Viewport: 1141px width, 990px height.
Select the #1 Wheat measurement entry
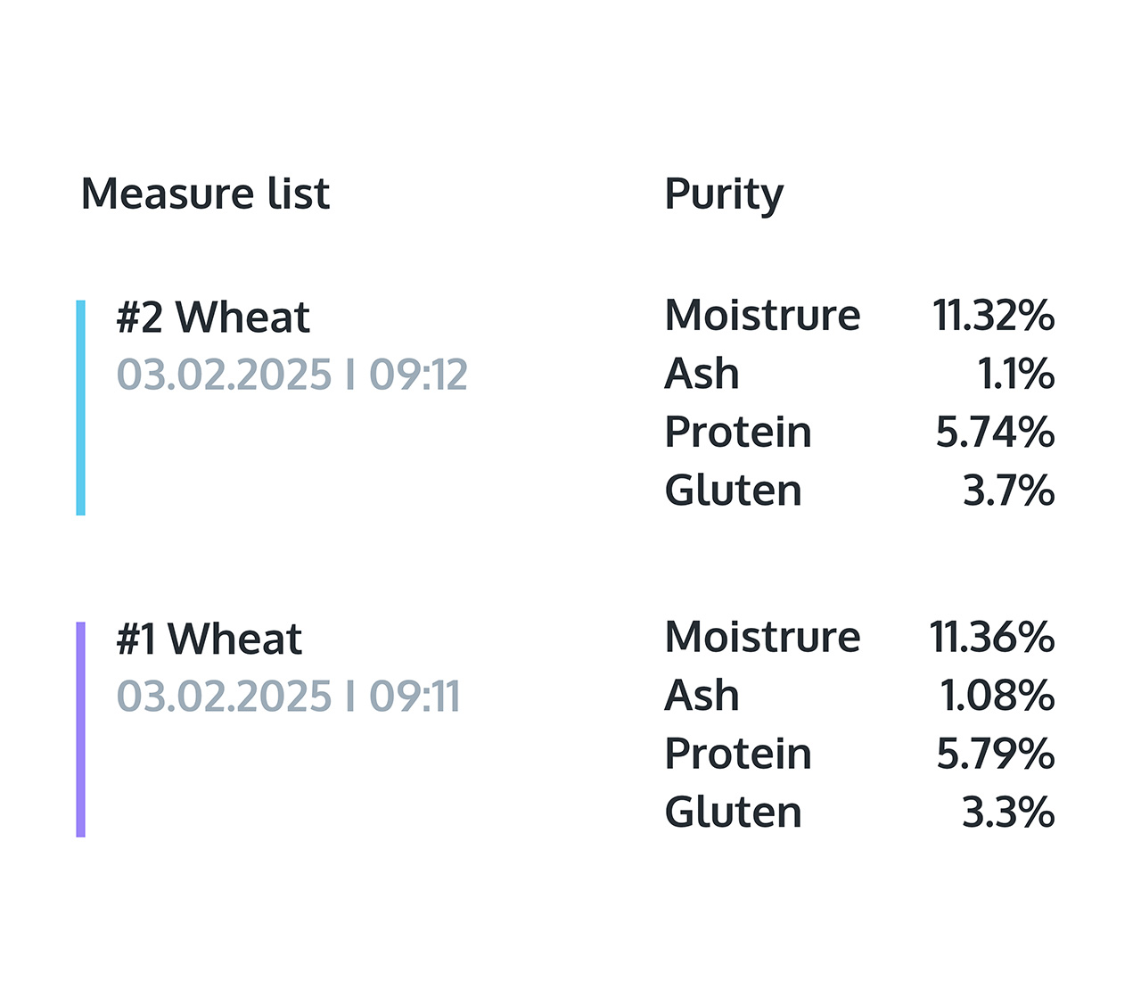point(209,639)
